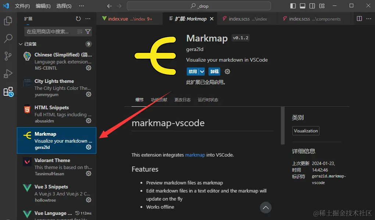Image resolution: width=375 pixels, height=220 pixels.
Task: Click the _drop search box in title bar
Action: point(199,5)
